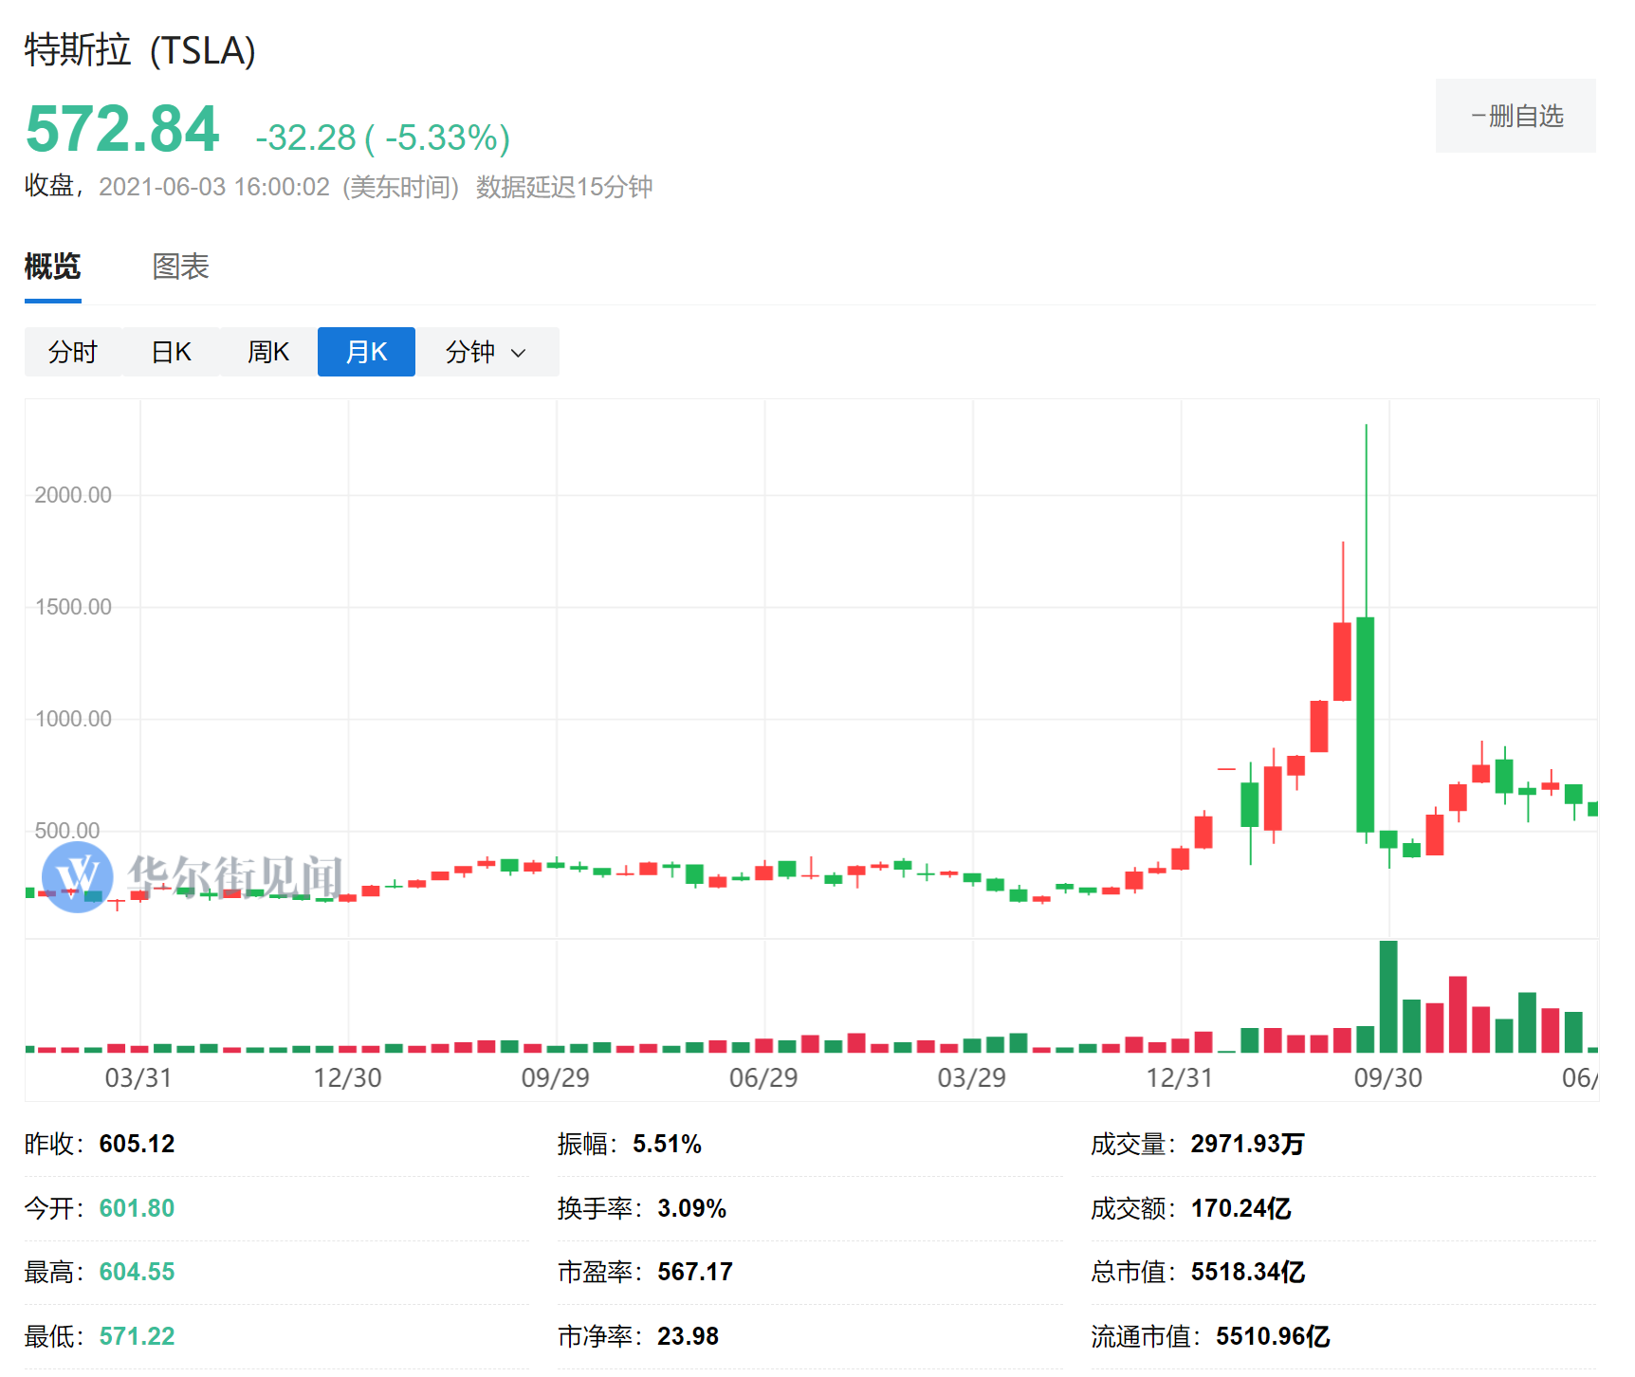The height and width of the screenshot is (1377, 1635).
Task: Click the 流通市值 value 5510.96亿
Action: 1273,1336
